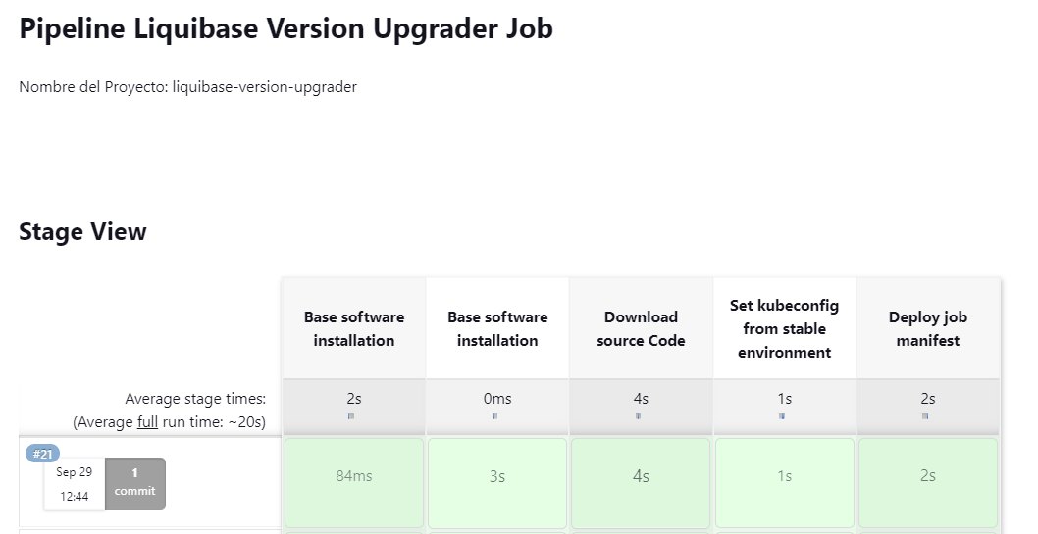1038x534 pixels.
Task: Click the project name liquibase-version-upgrader text
Action: [x=264, y=87]
